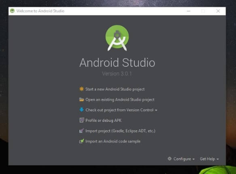The width and height of the screenshot is (236, 174).
Task: Click the Welcome to Android Studio title
Action: pyautogui.click(x=40, y=11)
